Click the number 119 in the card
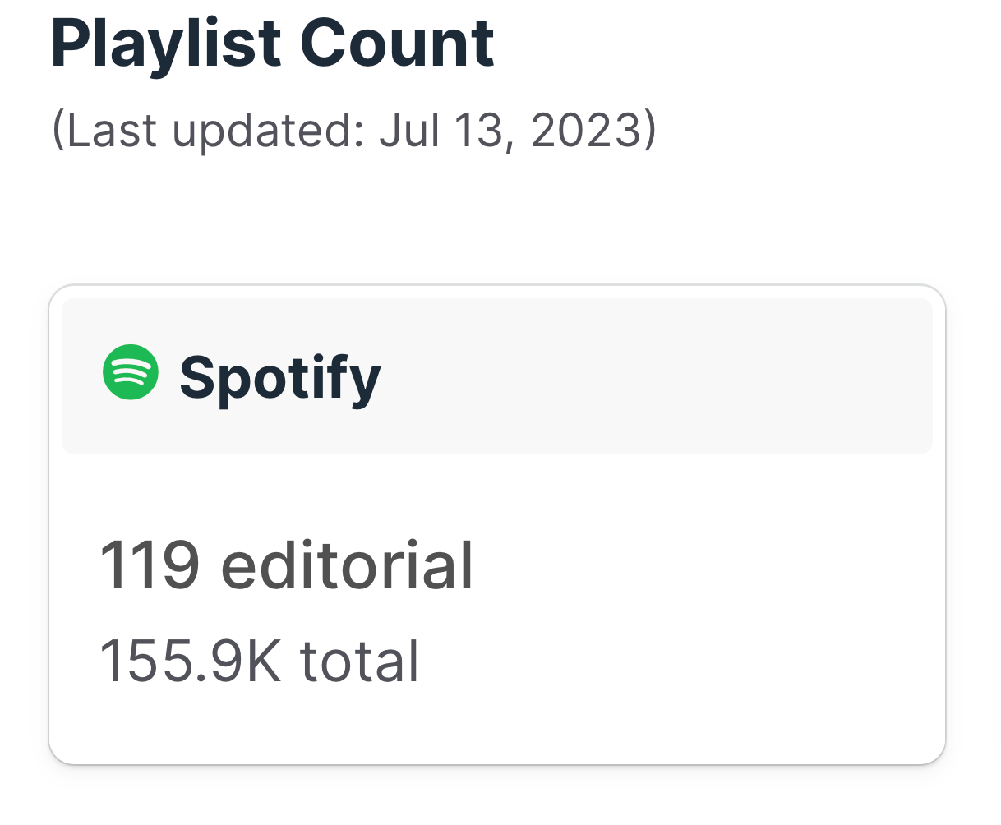 (x=150, y=565)
